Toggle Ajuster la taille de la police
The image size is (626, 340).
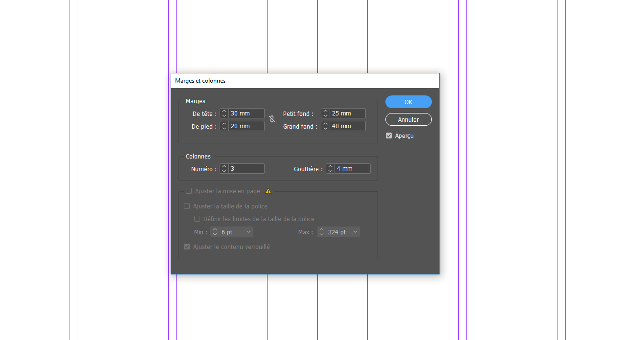click(x=187, y=206)
